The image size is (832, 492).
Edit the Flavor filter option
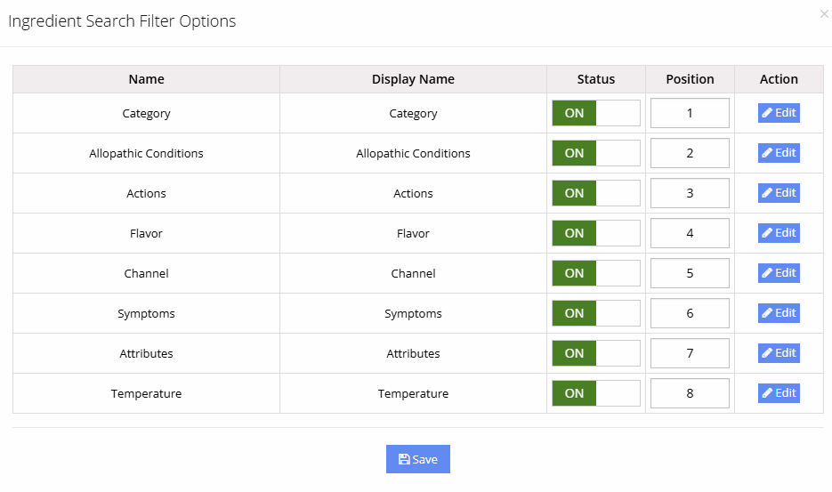779,233
